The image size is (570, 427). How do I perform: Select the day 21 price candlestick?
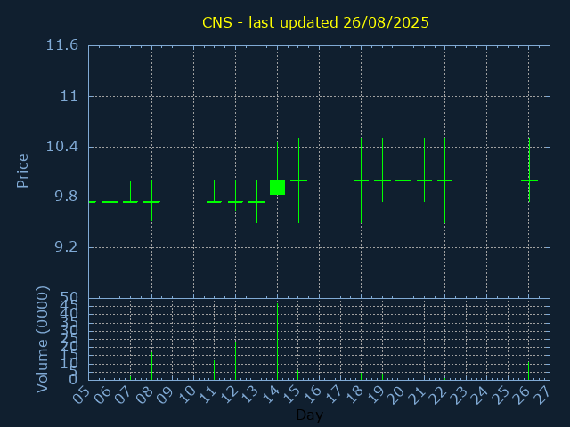pos(424,170)
